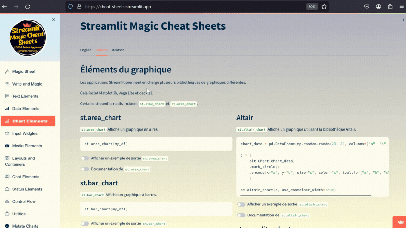The width and height of the screenshot is (406, 228).
Task: Toggle Documentation de st.area_chart switch
Action: coord(85,169)
